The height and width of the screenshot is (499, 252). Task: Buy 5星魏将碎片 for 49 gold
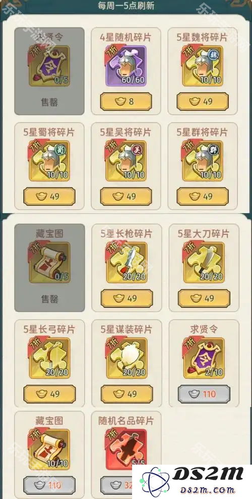point(203,102)
